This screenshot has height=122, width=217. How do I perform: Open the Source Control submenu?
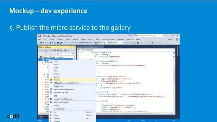(x=72, y=109)
